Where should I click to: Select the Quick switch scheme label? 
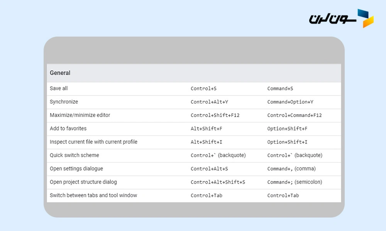[x=74, y=155]
